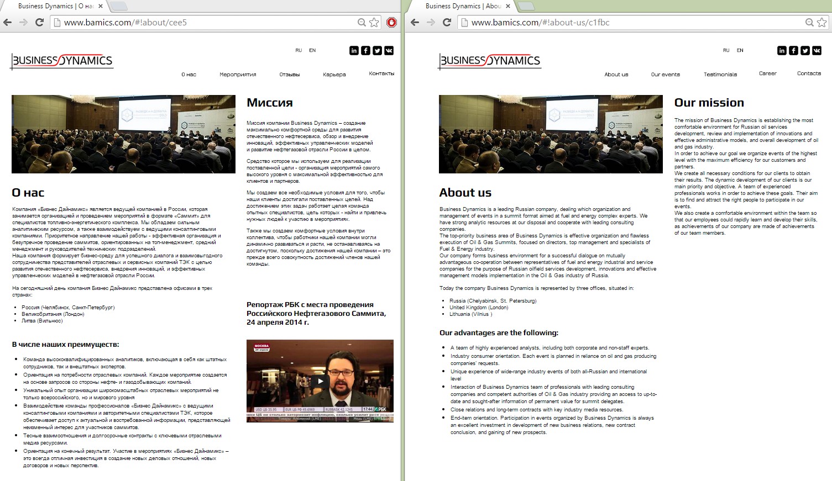Switch to RU language on the English page

(x=726, y=50)
